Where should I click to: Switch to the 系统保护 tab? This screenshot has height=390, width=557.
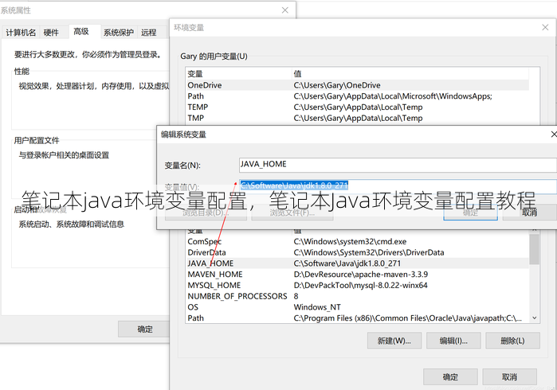pos(119,33)
